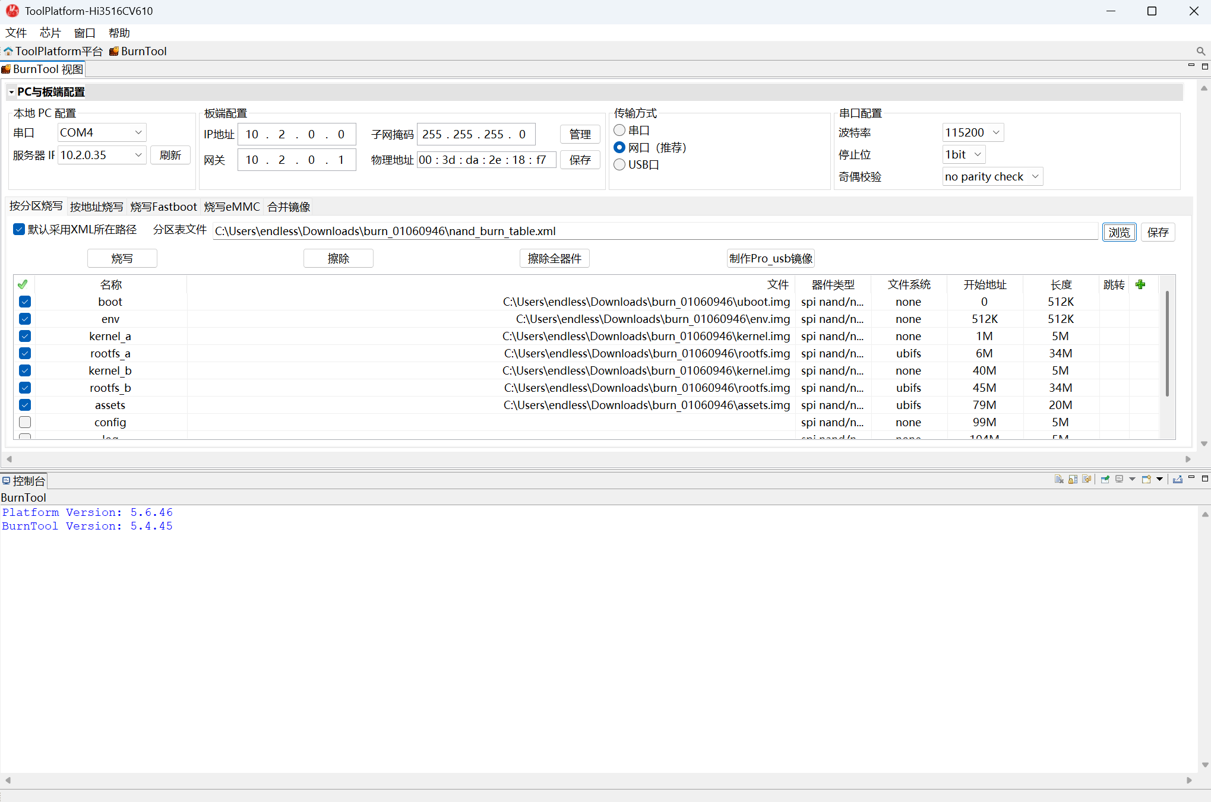Viewport: 1211px width, 802px height.
Task: Click the green plus add-partition icon
Action: tap(1140, 284)
